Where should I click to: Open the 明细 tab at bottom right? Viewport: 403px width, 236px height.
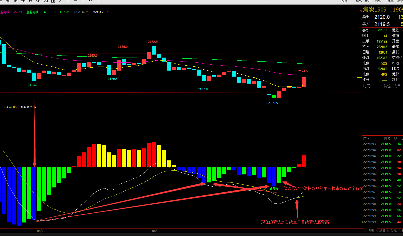(x=370, y=230)
